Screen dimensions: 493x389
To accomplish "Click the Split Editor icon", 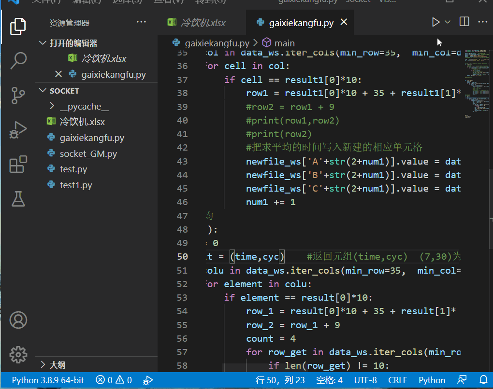I will point(464,22).
